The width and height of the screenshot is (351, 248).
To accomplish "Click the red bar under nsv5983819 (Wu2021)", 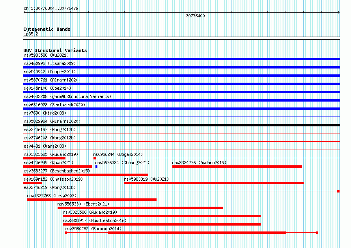I will (x=214, y=183).
